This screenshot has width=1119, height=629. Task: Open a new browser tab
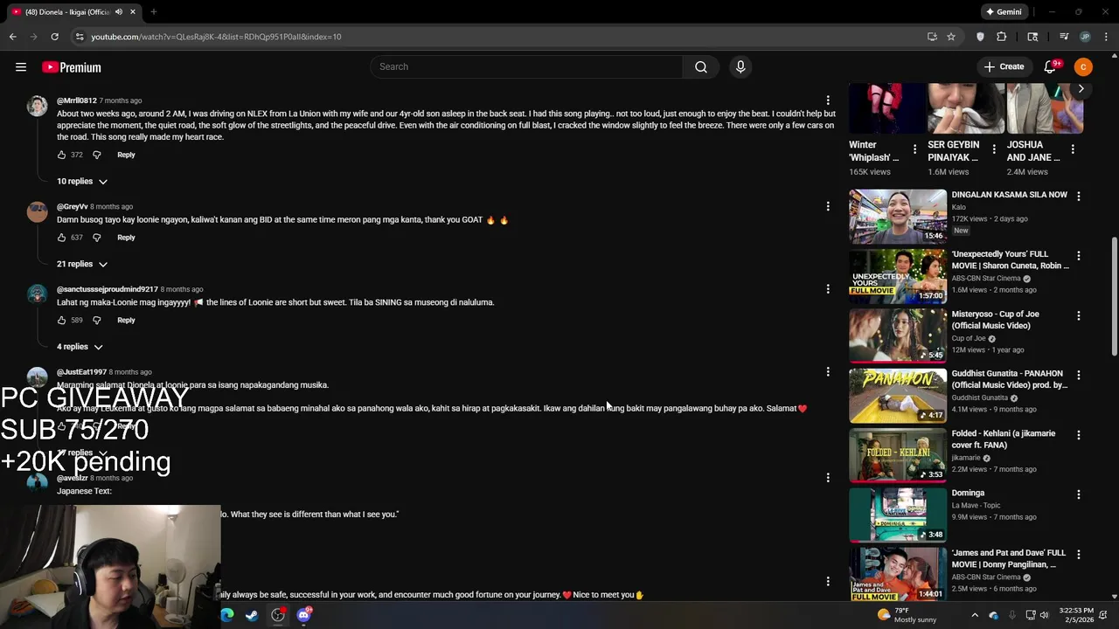coord(153,12)
